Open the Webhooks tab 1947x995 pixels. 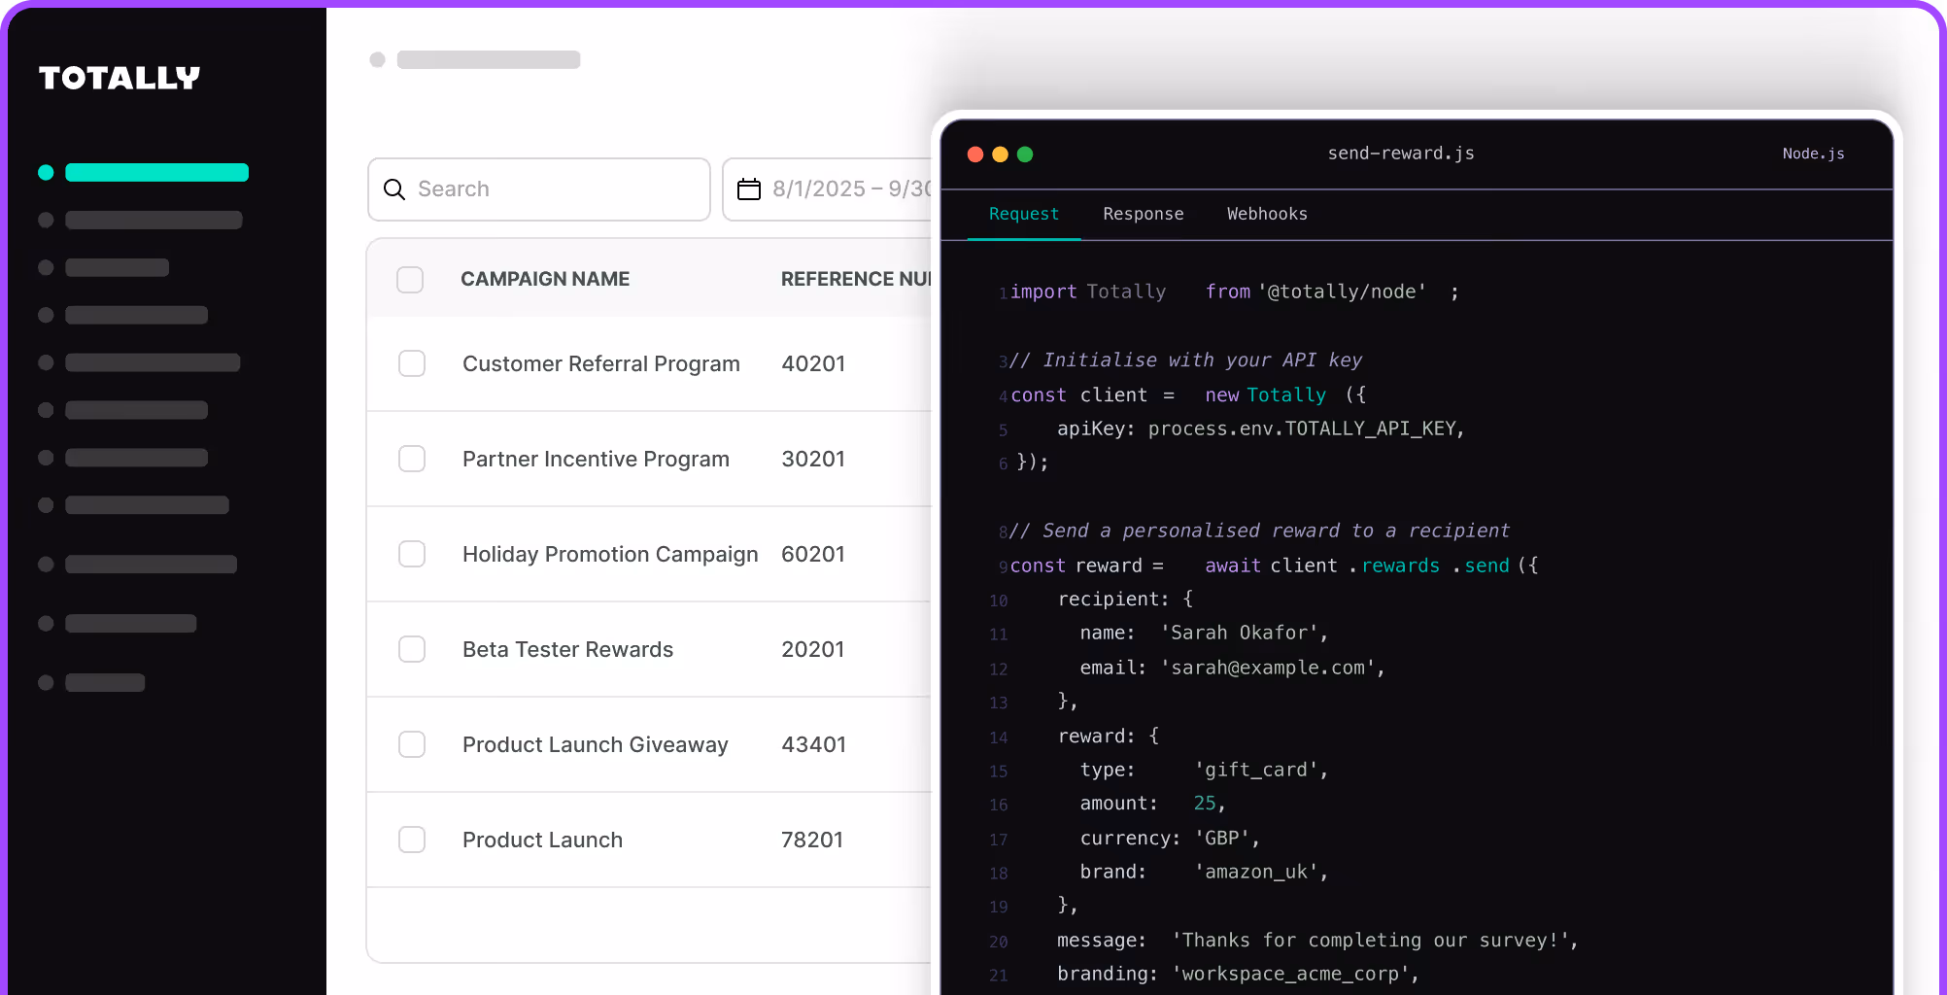[1267, 214]
